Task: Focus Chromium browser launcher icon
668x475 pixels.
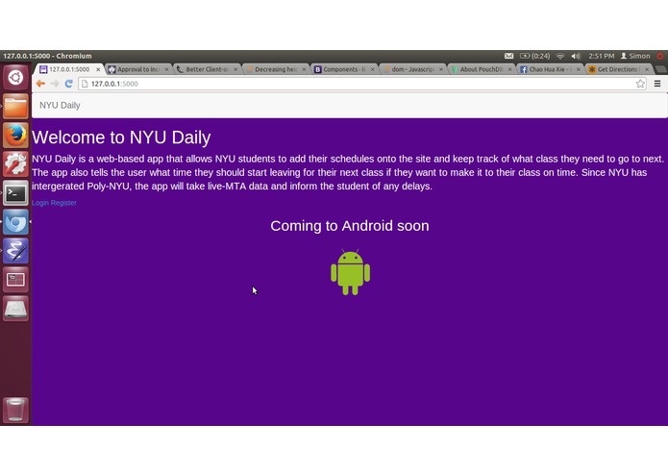Action: click(x=15, y=222)
